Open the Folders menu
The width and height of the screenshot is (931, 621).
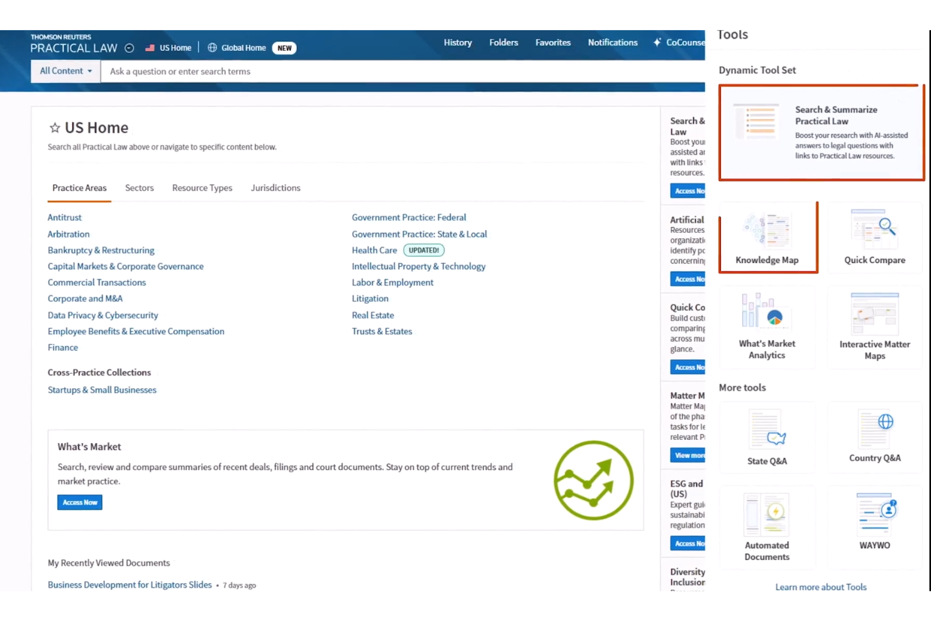[x=503, y=42]
